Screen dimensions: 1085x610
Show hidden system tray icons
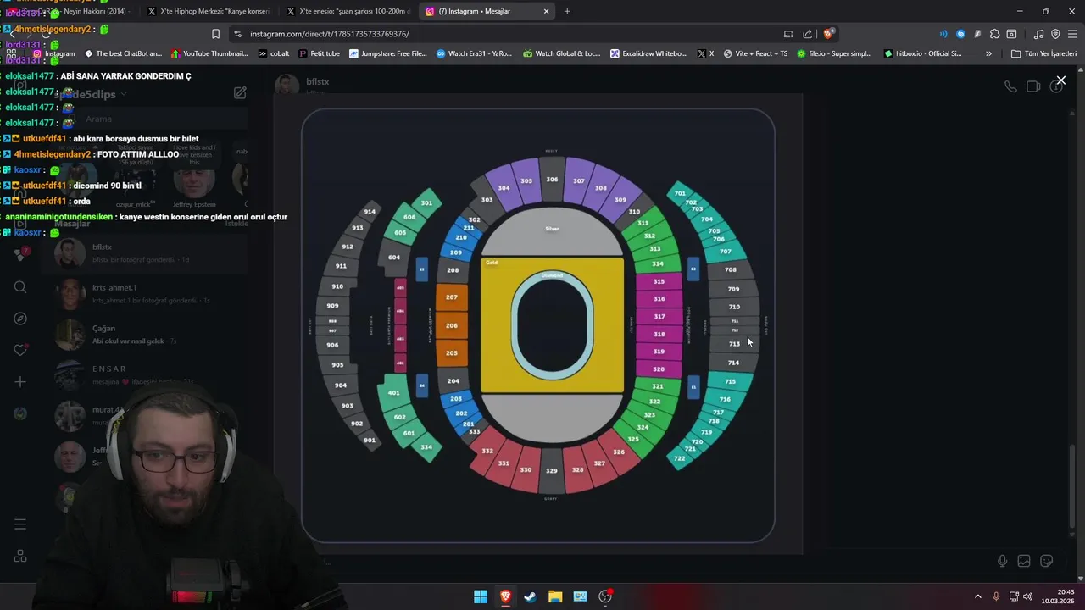tap(977, 596)
